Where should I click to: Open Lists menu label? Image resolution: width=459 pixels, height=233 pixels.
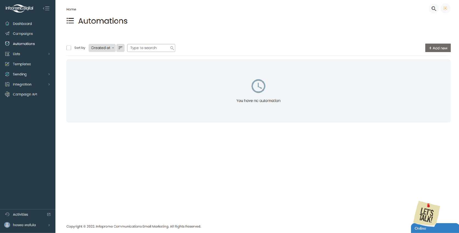coord(16,54)
